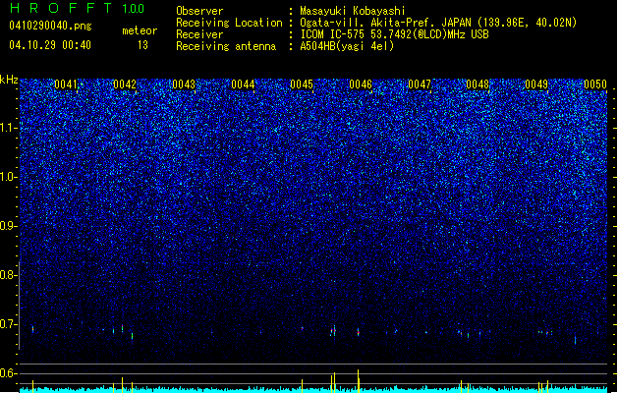
Task: Click the 0041 time marker
Action: [x=66, y=84]
